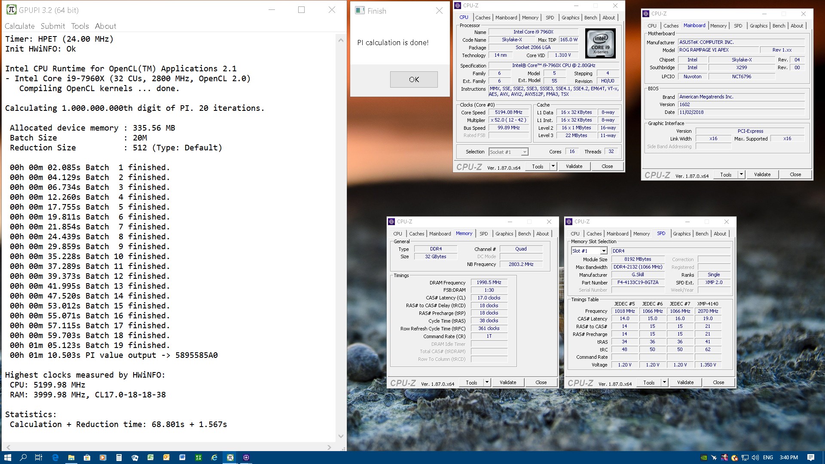Click OK in the Finish dialog
825x464 pixels.
(414, 79)
